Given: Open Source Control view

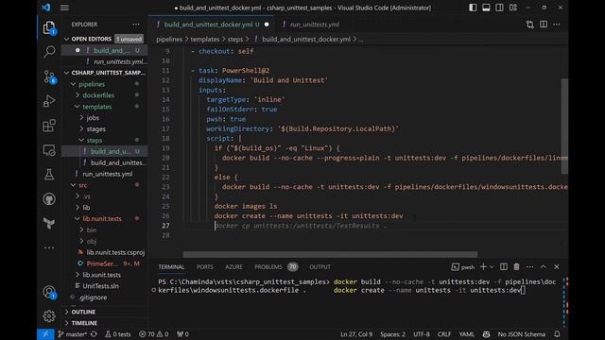Looking at the screenshot, I should (x=49, y=76).
